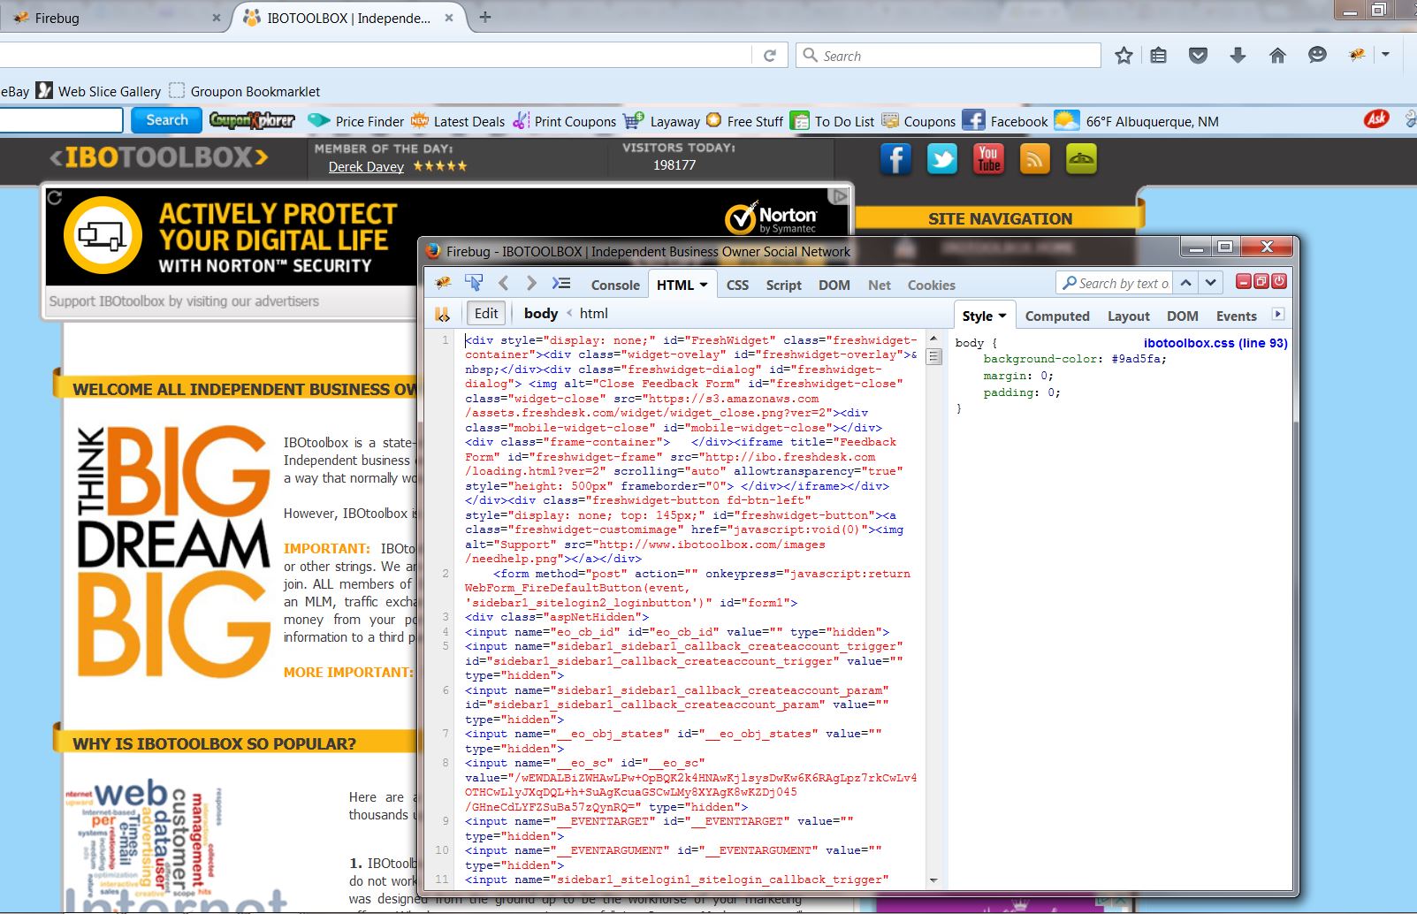Click the Ask toolbar logo icon
The height and width of the screenshot is (914, 1417).
tap(1375, 118)
